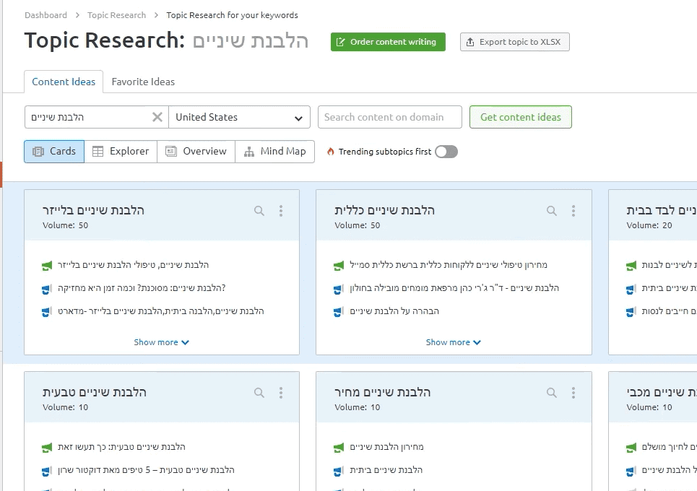Click card title הלבנת שיניים מחיר
The width and height of the screenshot is (697, 491).
pos(382,392)
